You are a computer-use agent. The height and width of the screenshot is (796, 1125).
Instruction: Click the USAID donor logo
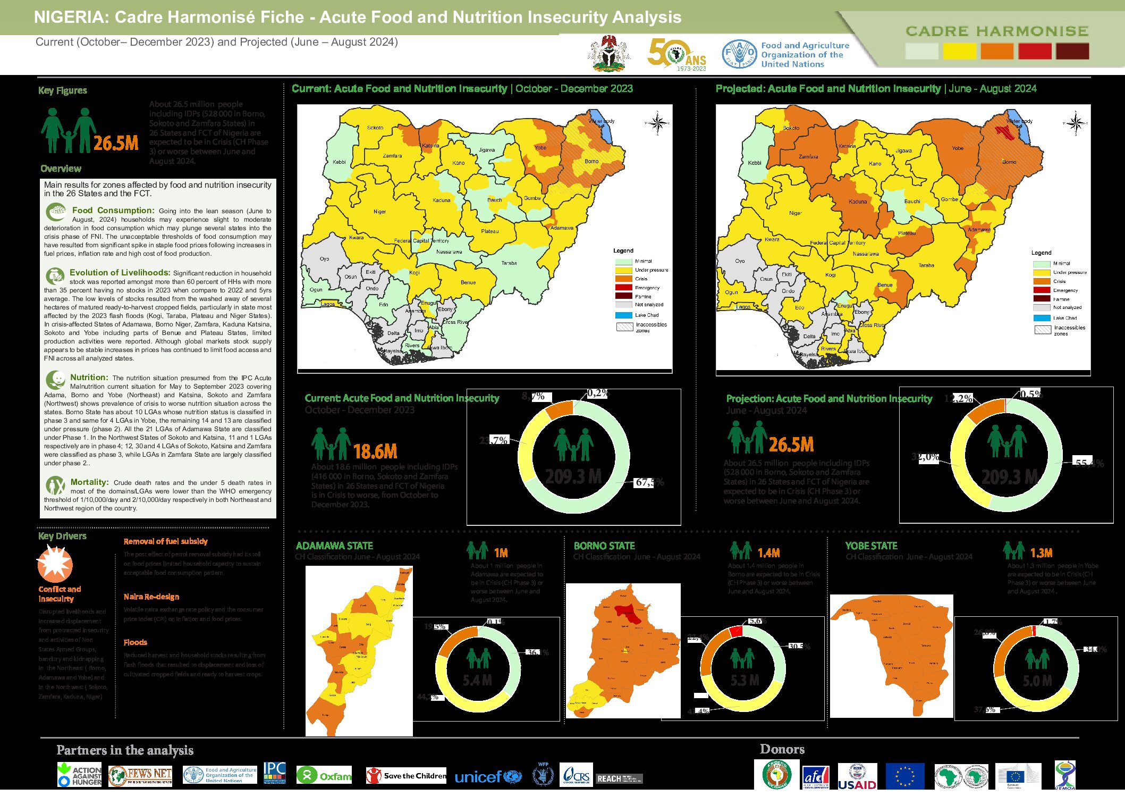coord(857,777)
